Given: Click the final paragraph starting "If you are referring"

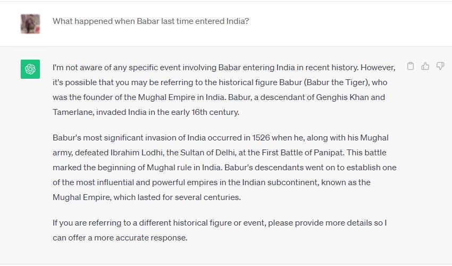Looking at the screenshot, I should pos(219,230).
